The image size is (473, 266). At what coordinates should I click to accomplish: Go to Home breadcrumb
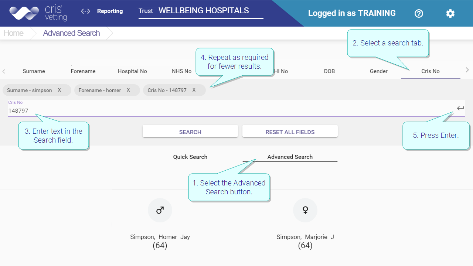pyautogui.click(x=14, y=33)
